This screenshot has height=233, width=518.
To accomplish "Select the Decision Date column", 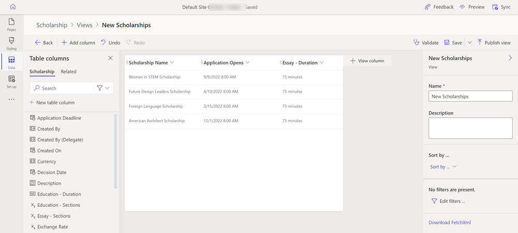I will click(x=48, y=172).
